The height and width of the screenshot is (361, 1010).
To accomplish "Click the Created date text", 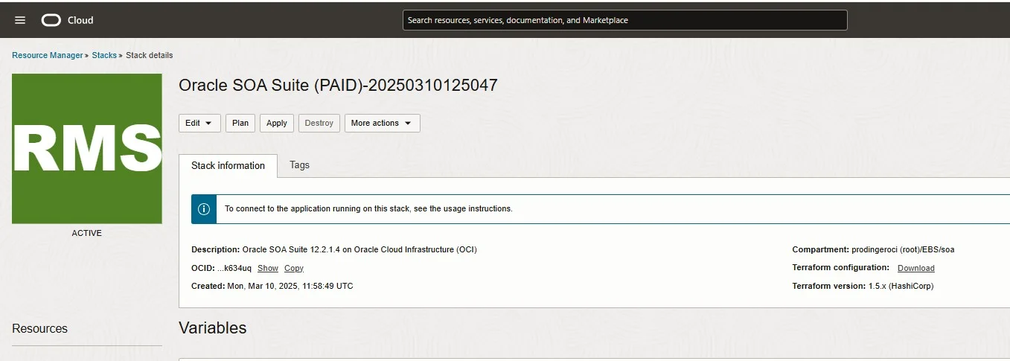I will click(272, 286).
